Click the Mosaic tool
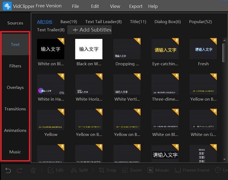Image resolution: width=228 pixels, height=180 pixels. (x=159, y=170)
